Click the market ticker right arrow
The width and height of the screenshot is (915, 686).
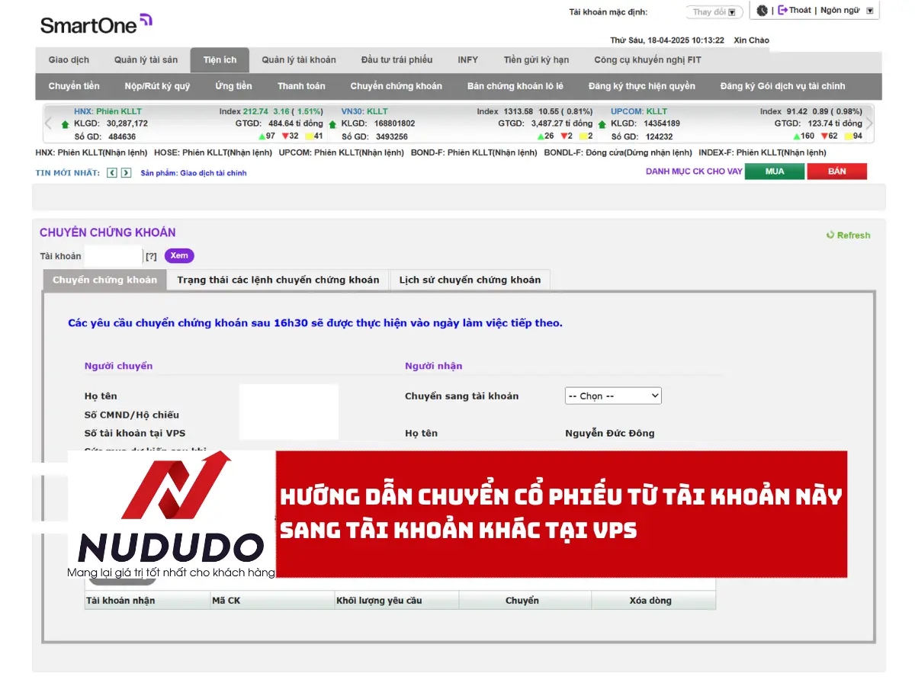coord(868,123)
